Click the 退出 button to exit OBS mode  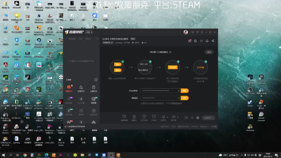point(209,52)
